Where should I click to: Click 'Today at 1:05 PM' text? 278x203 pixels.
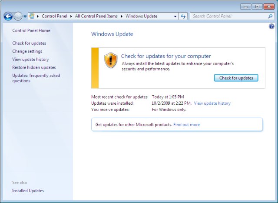(x=168, y=97)
